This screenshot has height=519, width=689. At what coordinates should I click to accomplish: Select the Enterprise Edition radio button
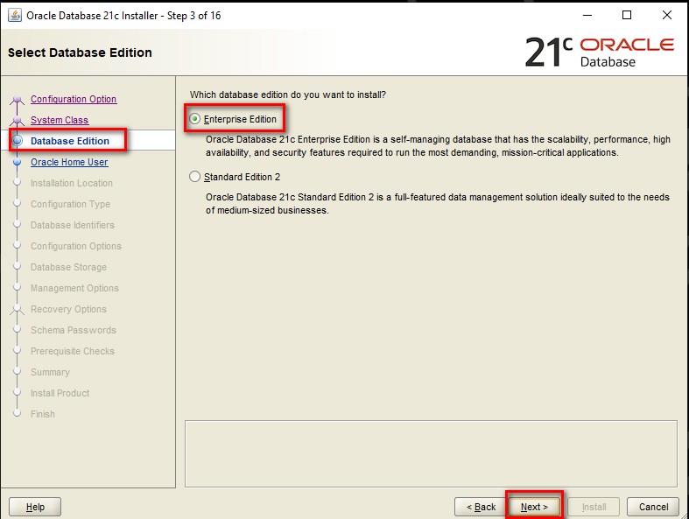pyautogui.click(x=194, y=119)
